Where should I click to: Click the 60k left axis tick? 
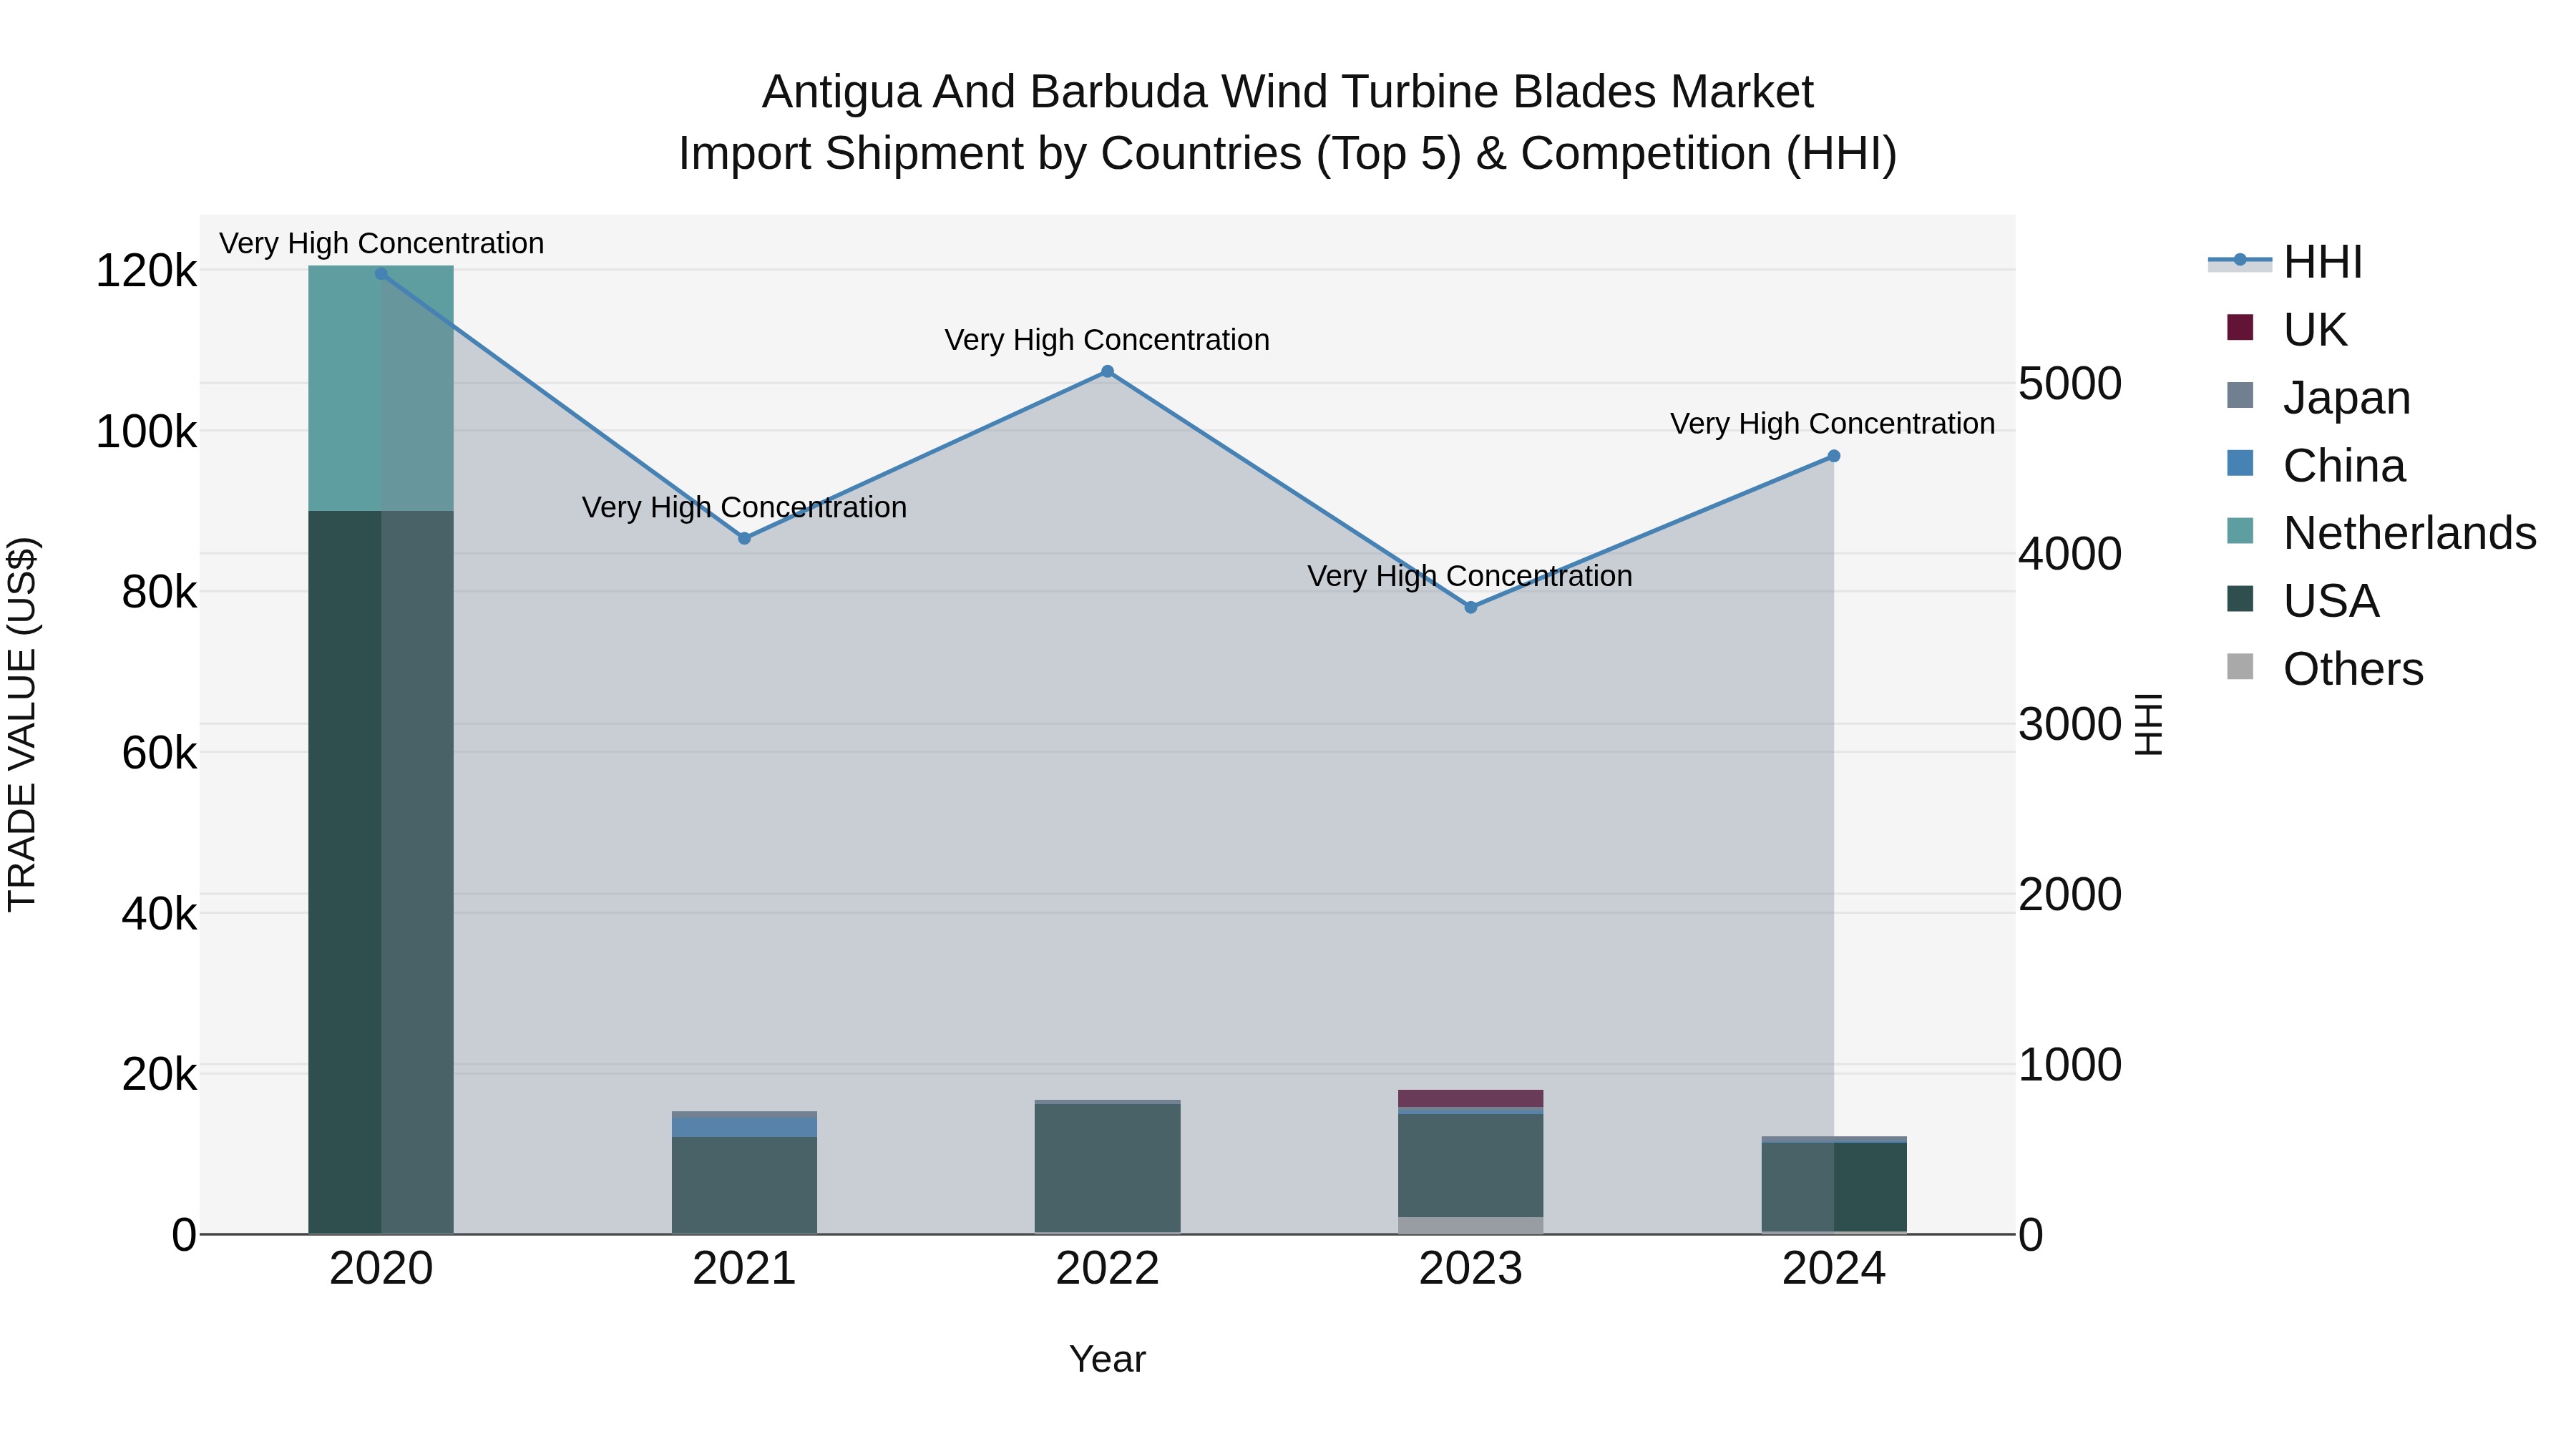[159, 753]
